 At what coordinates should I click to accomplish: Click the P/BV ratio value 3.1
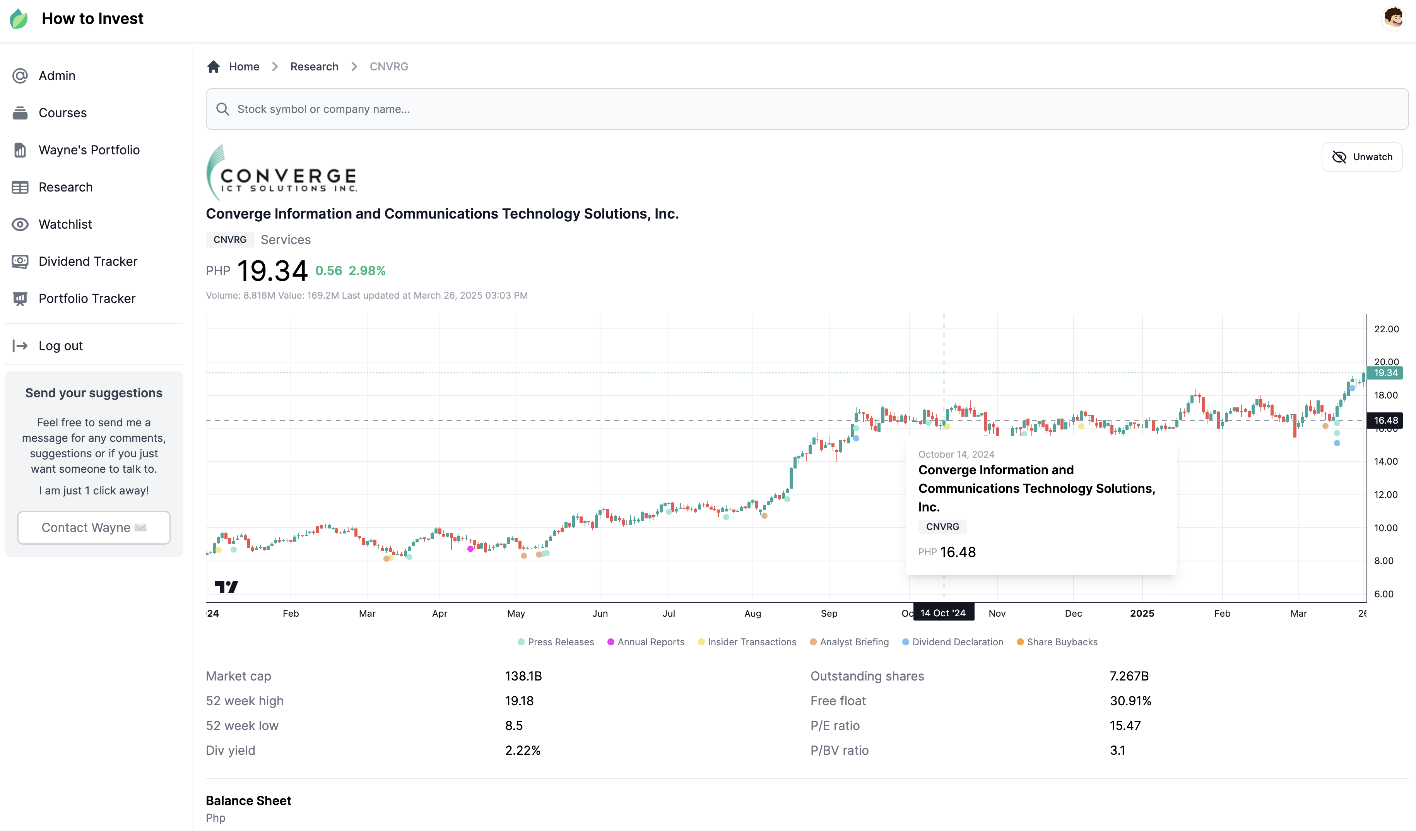pyautogui.click(x=1117, y=750)
